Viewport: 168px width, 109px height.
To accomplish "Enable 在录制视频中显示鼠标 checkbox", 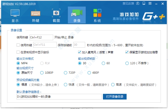I will 18,52.
